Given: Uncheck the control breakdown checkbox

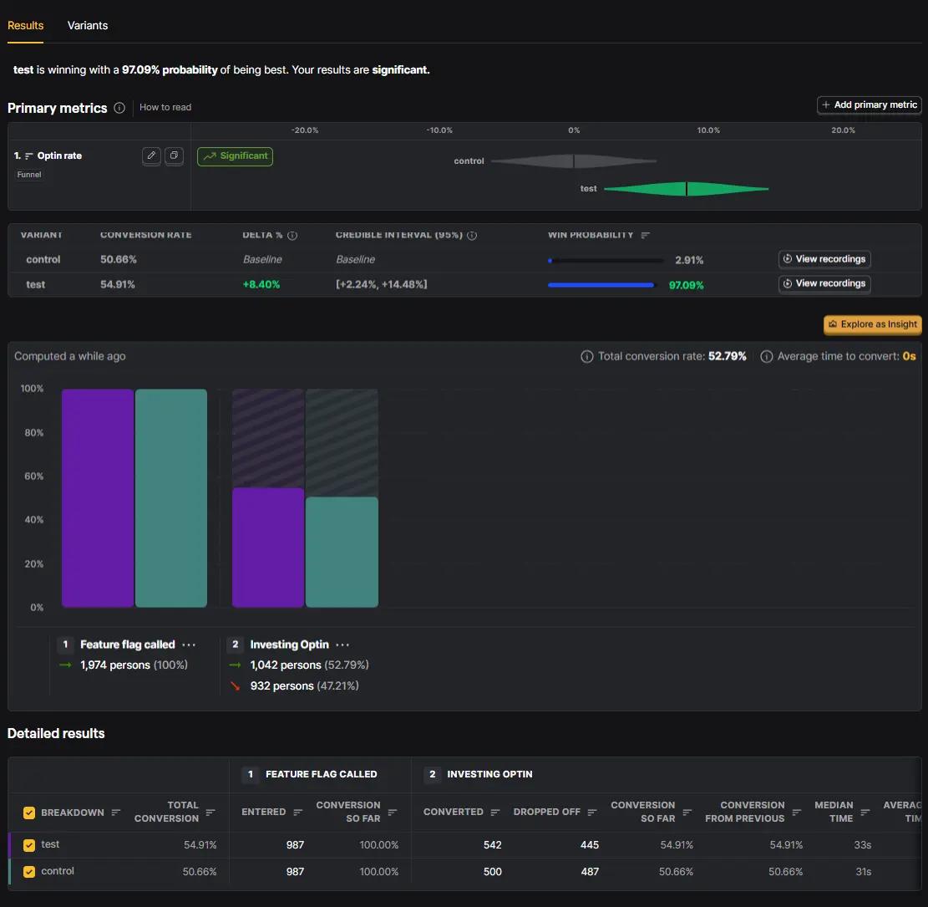Looking at the screenshot, I should [29, 872].
